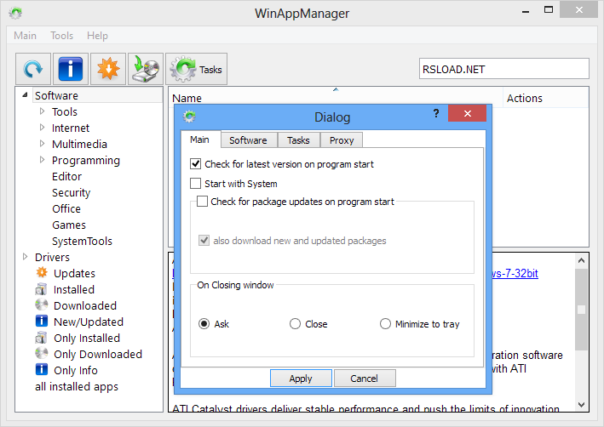Click the Refresh arrow toolbar icon
The image size is (604, 427).
33,69
